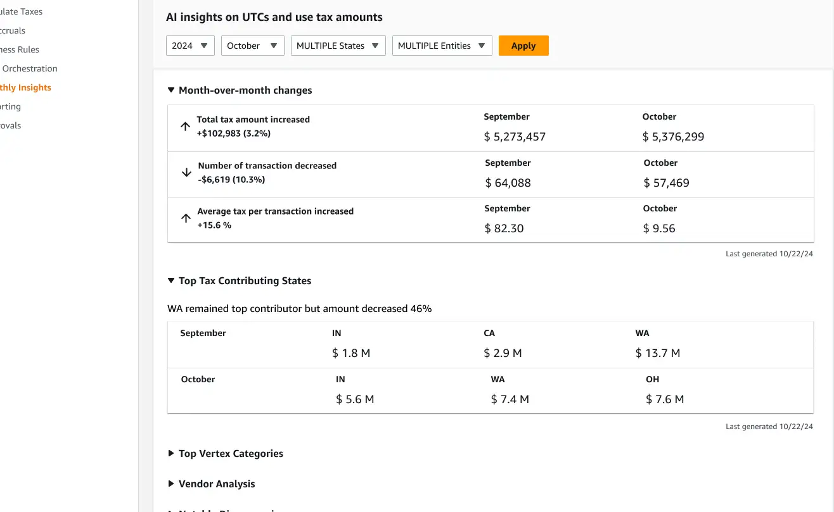Screen dimensions: 834x512
Task: Go to Monthly Insights in the sidebar
Action: click(25, 87)
